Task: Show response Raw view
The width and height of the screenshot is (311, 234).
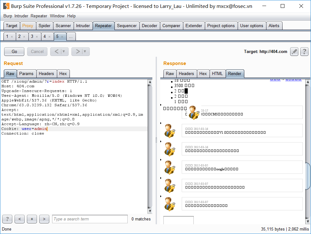Action: 170,74
